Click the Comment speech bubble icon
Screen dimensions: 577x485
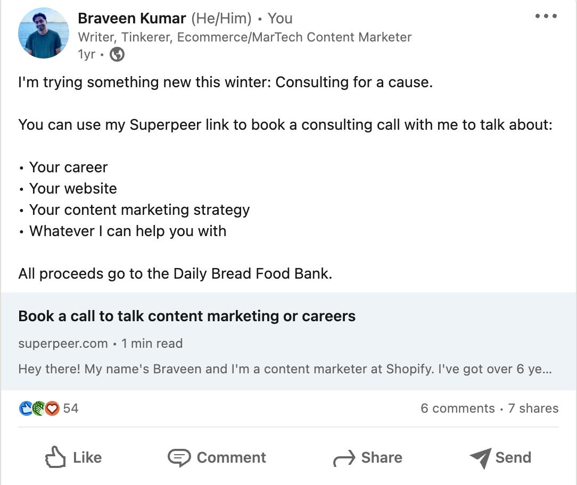click(x=179, y=457)
